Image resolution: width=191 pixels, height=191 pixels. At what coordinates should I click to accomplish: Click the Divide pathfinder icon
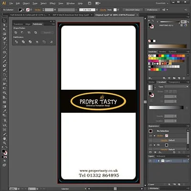tap(16, 42)
